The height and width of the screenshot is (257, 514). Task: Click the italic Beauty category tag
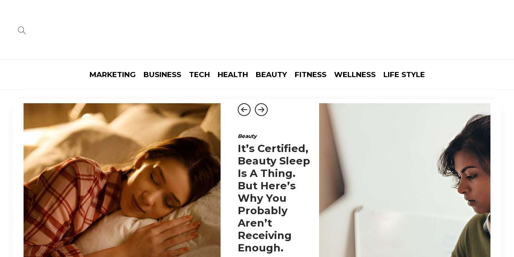pos(247,136)
